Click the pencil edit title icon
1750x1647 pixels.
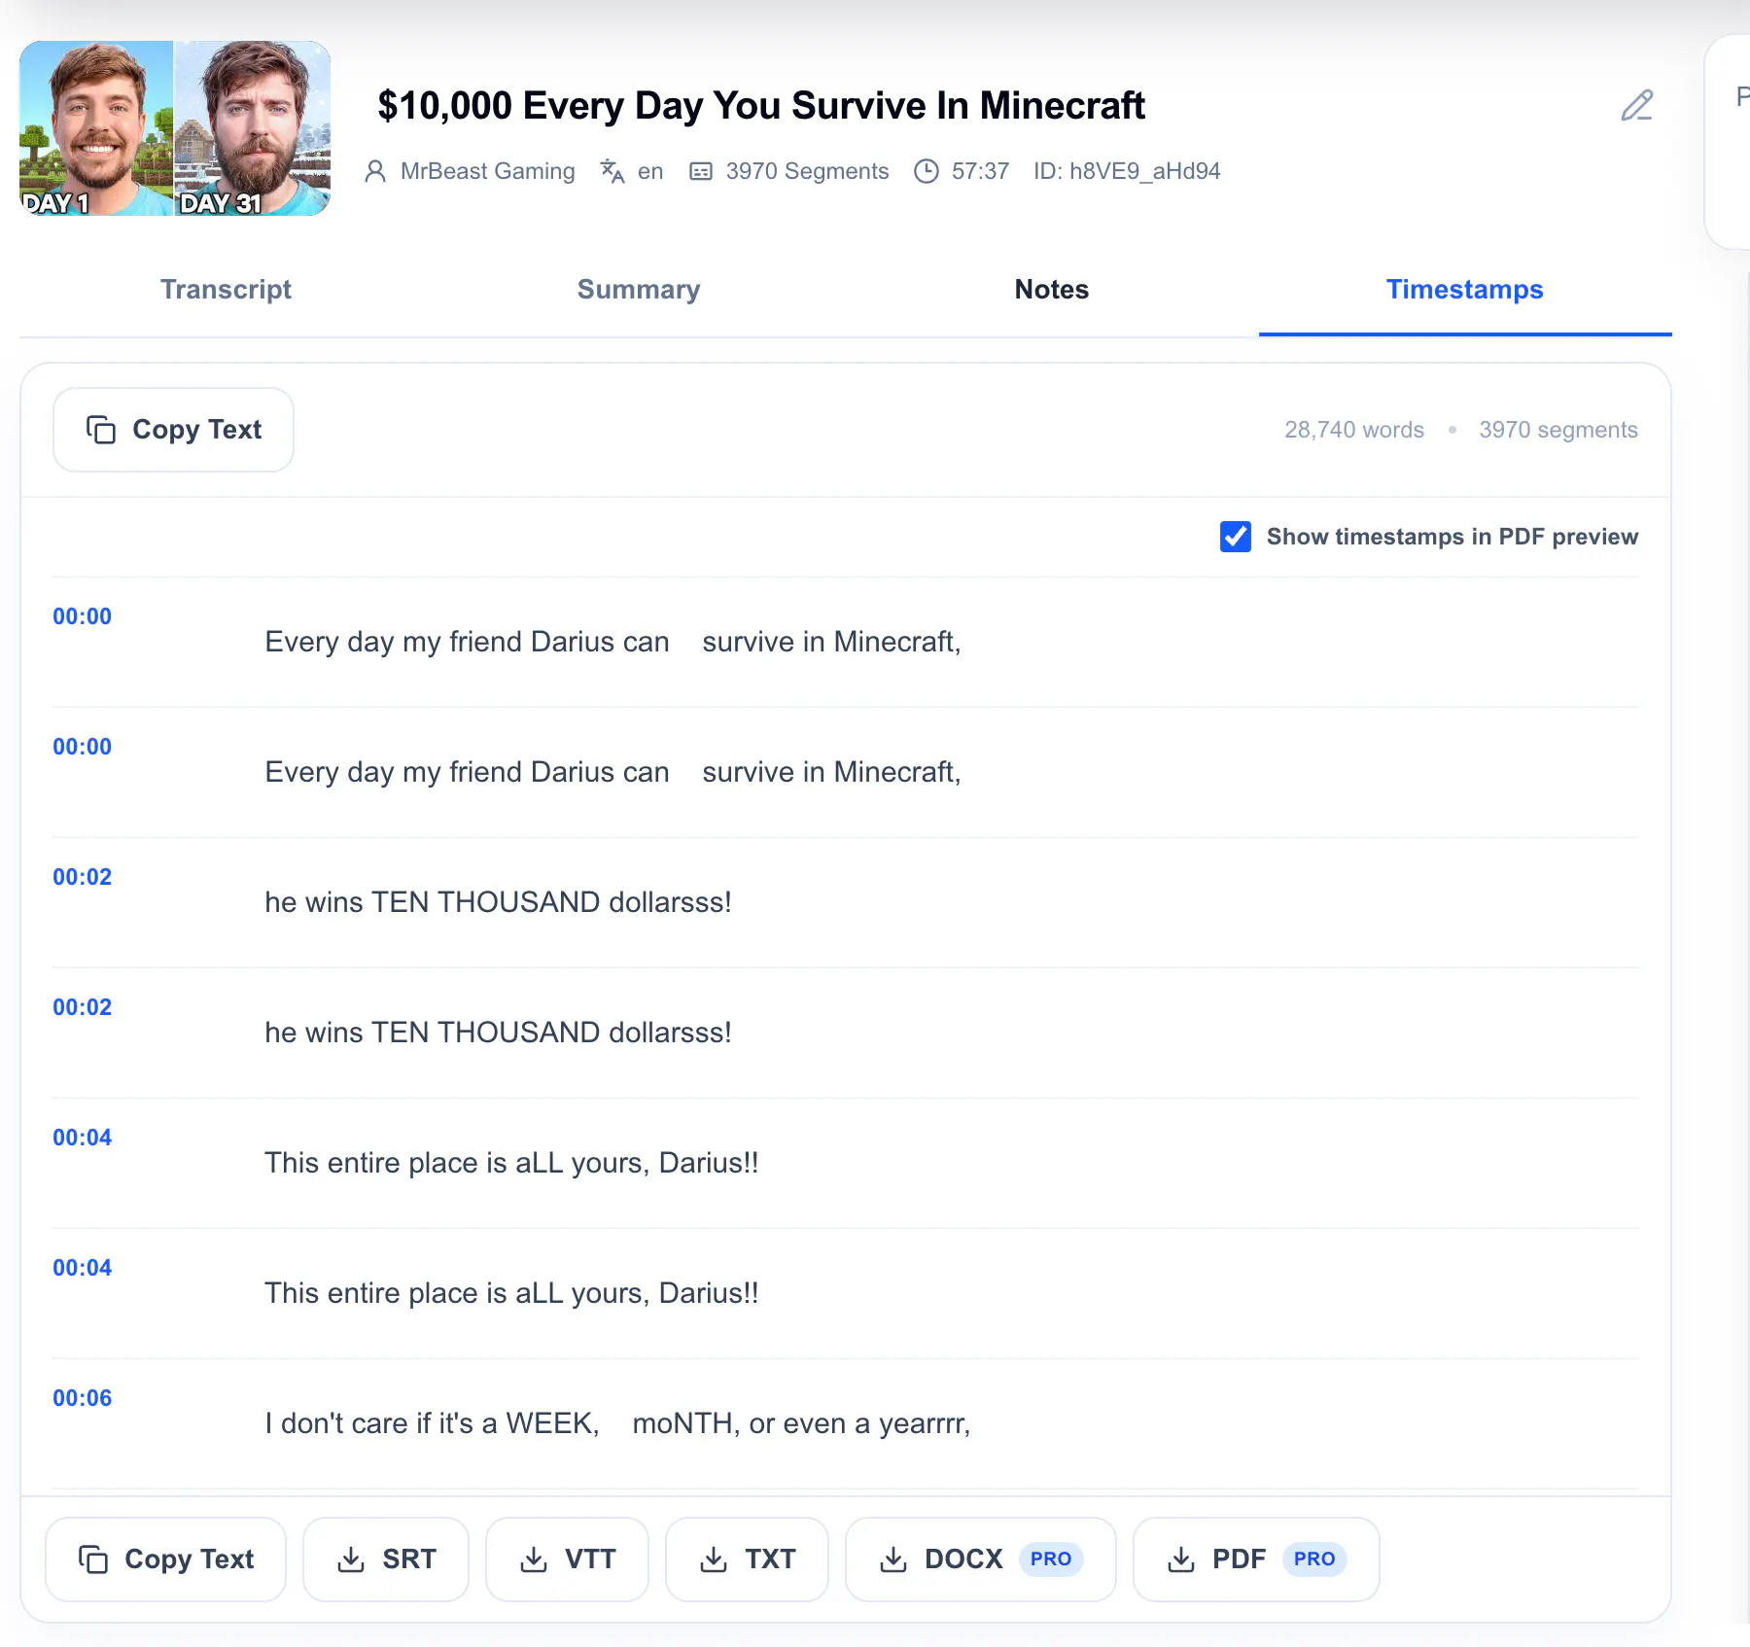[x=1637, y=105]
